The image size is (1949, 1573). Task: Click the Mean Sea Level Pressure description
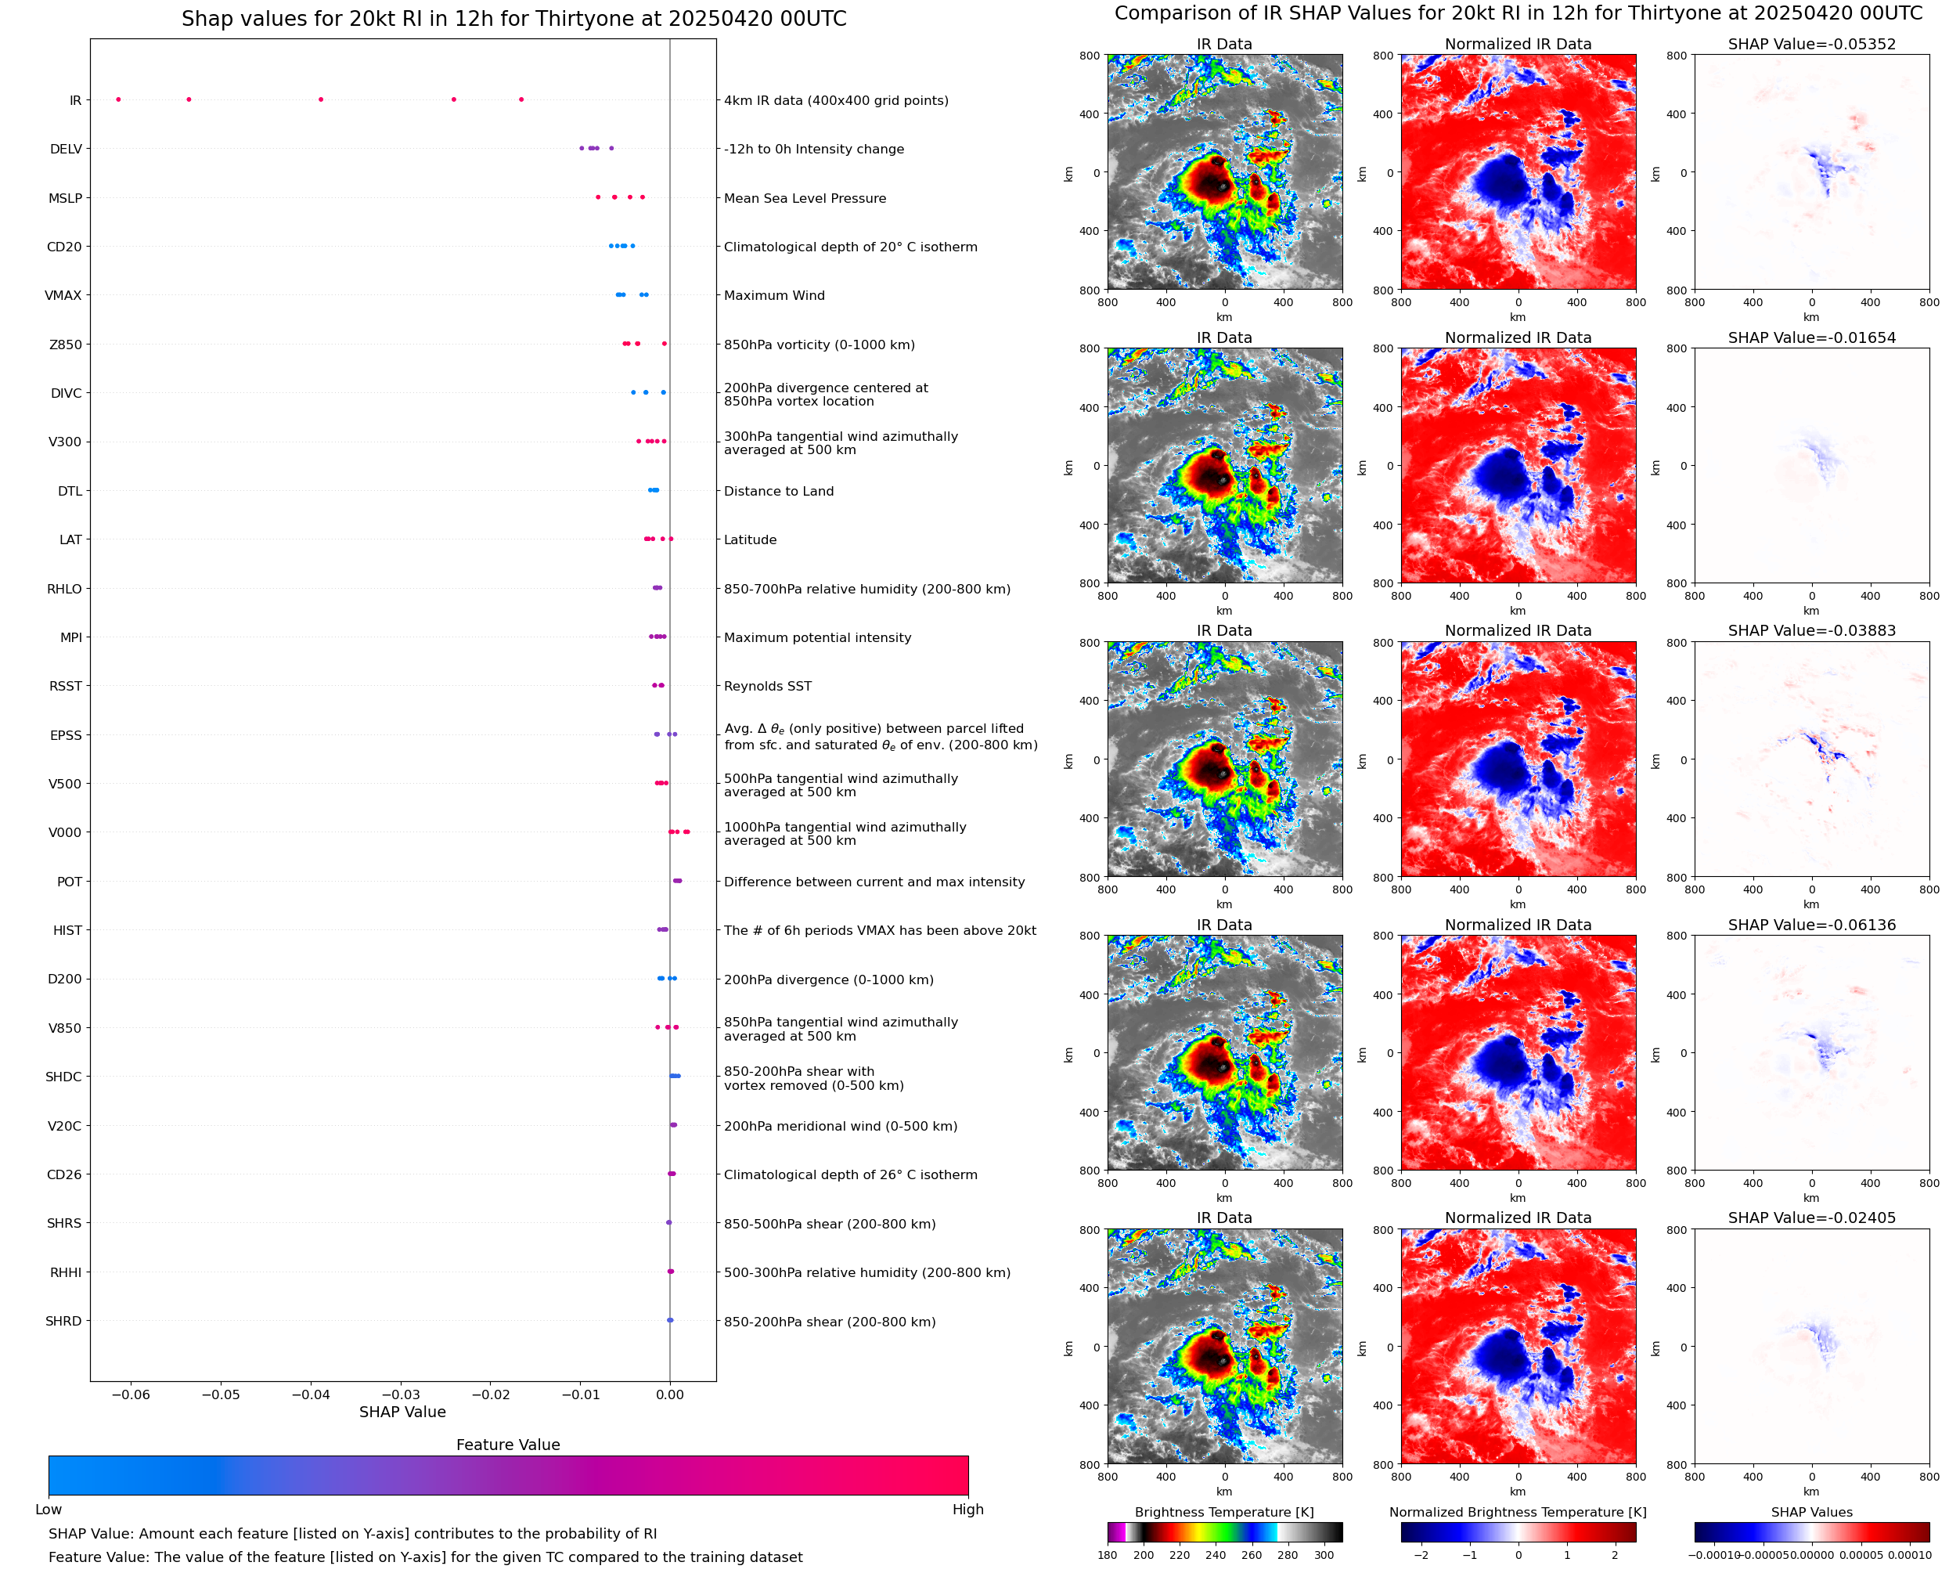(804, 198)
